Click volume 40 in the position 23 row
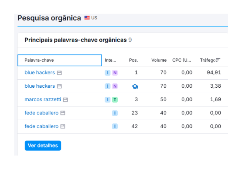The height and width of the screenshot is (178, 238). [163, 113]
